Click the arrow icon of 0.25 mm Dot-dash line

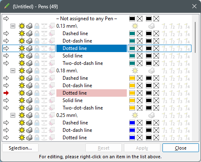pos(6,130)
